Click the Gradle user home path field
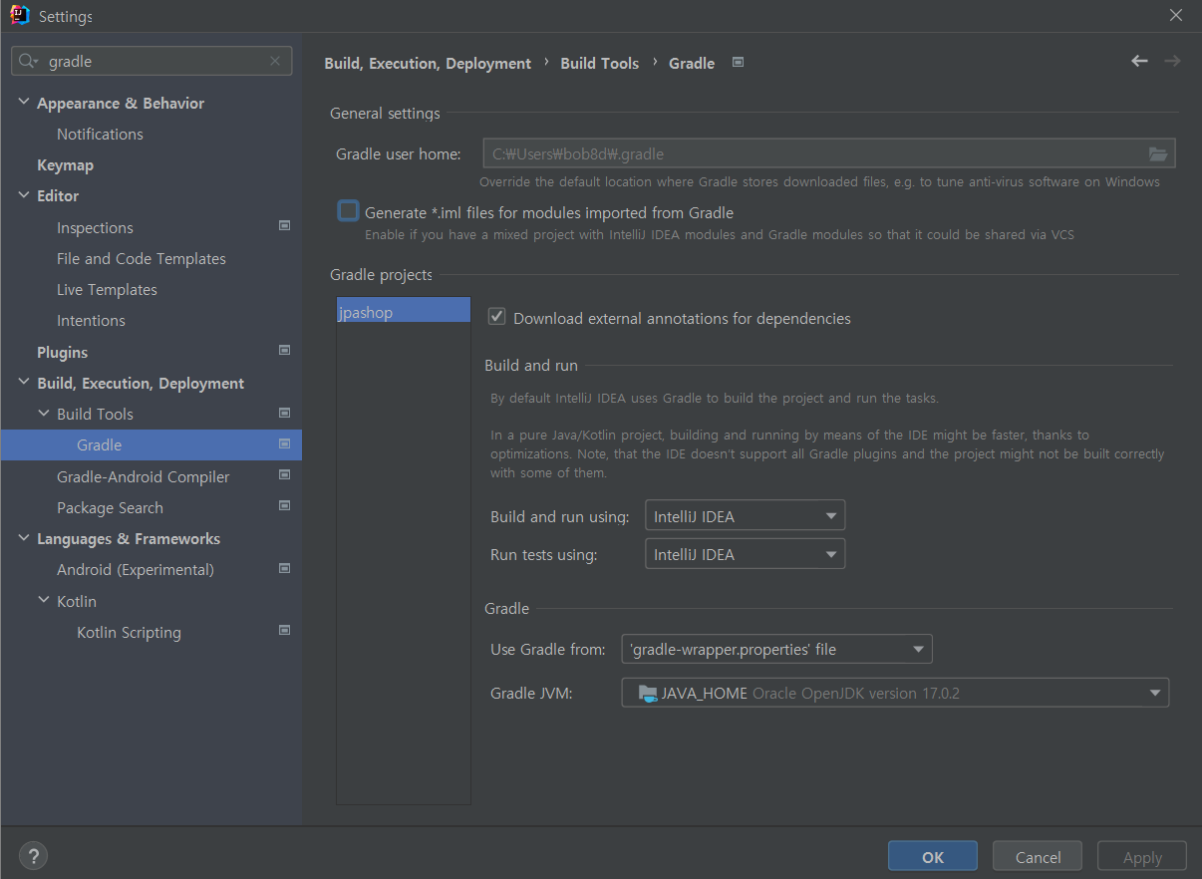 pos(829,153)
